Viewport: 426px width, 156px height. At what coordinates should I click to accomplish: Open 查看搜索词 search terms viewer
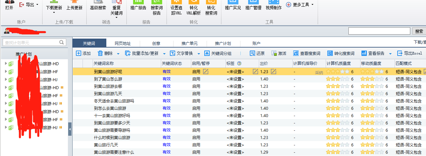pos(296,54)
